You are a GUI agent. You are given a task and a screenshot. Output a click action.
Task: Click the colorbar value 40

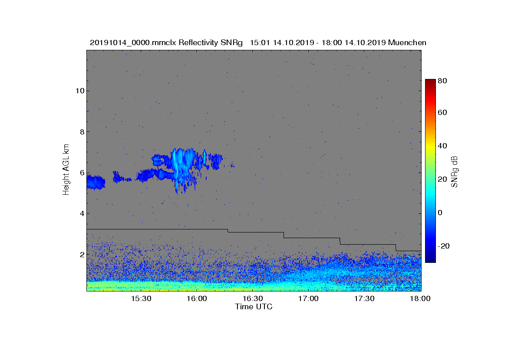[443, 146]
